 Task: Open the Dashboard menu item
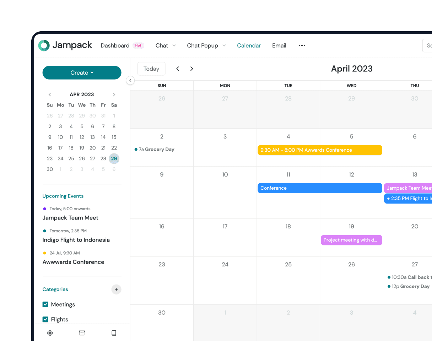click(115, 45)
